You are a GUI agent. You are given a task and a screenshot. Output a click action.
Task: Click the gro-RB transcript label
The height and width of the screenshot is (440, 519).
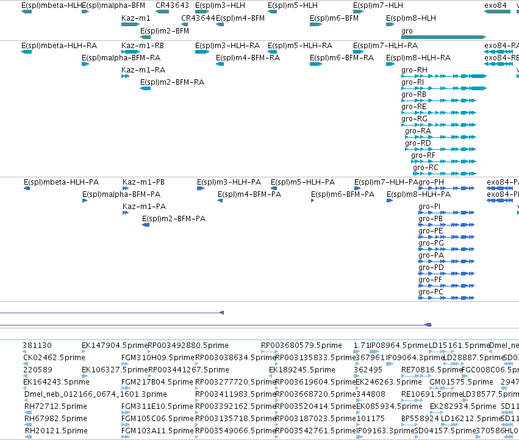(x=413, y=94)
